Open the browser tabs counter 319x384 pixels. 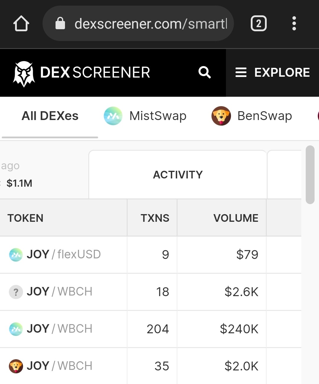259,23
